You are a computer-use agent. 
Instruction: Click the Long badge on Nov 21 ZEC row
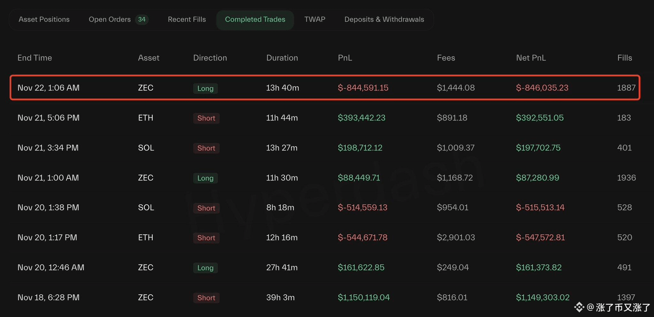click(x=205, y=178)
